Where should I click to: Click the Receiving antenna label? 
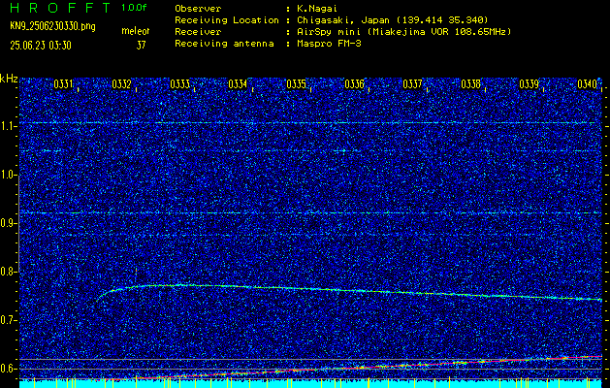click(x=224, y=44)
